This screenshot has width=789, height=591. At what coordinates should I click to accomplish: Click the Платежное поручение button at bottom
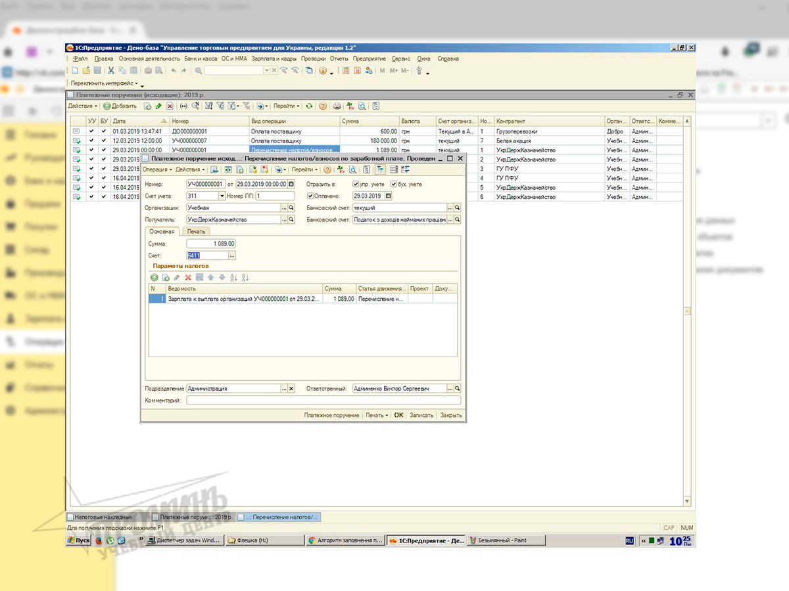tap(331, 415)
